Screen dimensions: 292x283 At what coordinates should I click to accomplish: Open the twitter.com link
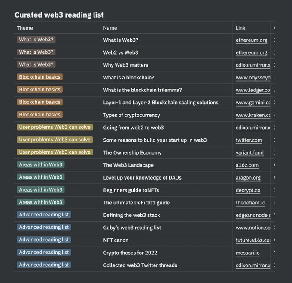(249, 140)
